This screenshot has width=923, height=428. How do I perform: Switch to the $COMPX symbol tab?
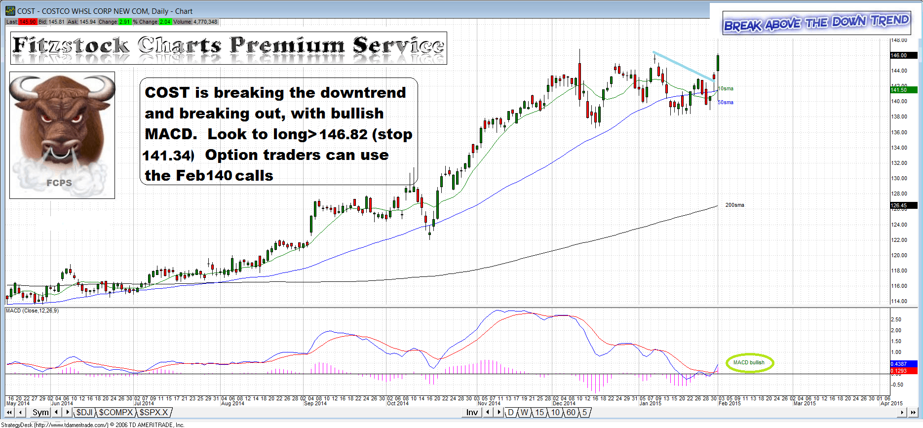(116, 412)
